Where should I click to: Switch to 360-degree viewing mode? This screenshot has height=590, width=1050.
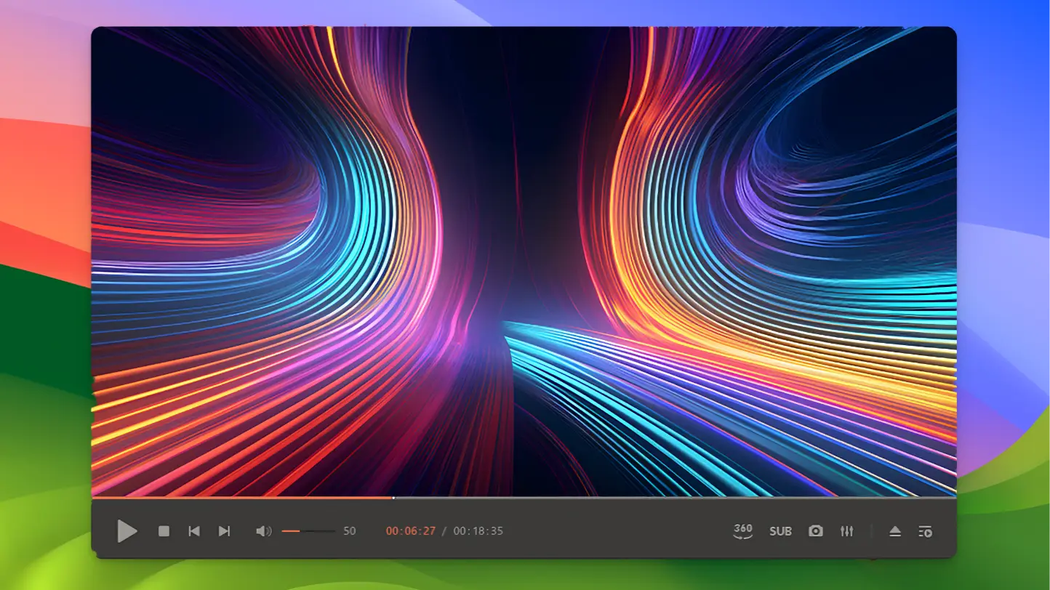[x=742, y=531]
